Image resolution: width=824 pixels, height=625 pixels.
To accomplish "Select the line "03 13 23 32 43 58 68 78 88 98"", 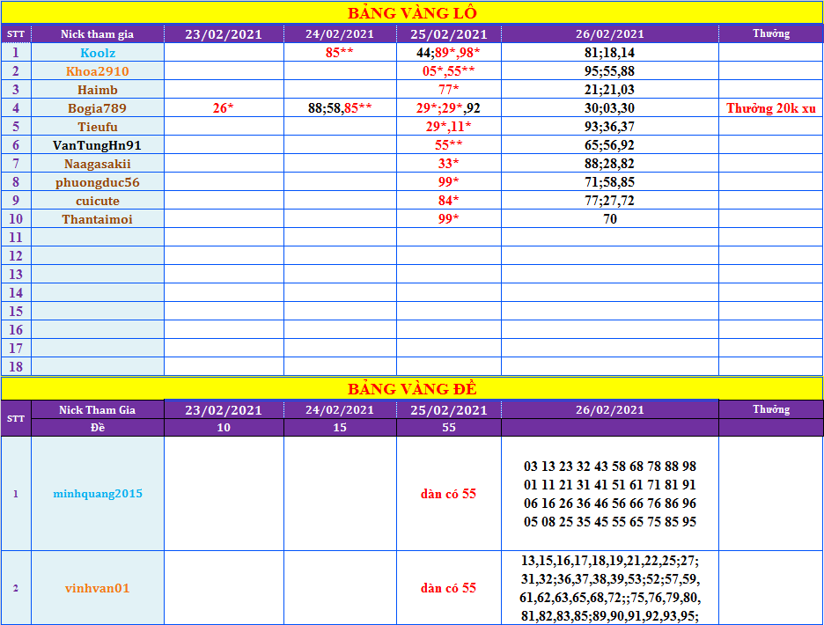I will click(x=609, y=467).
